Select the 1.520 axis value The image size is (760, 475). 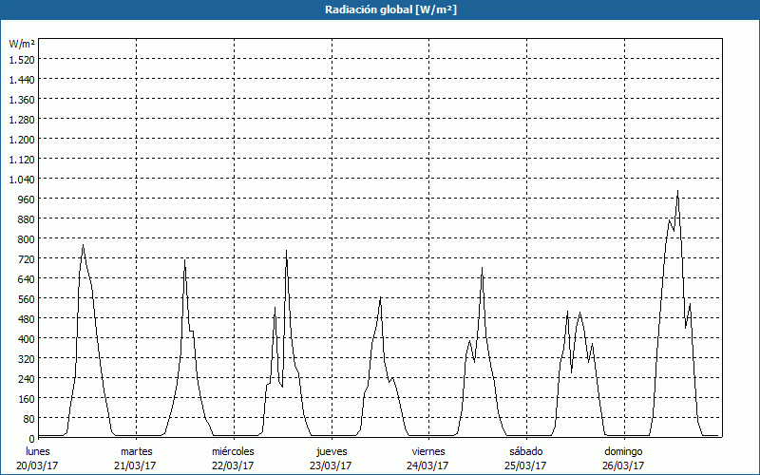point(22,60)
